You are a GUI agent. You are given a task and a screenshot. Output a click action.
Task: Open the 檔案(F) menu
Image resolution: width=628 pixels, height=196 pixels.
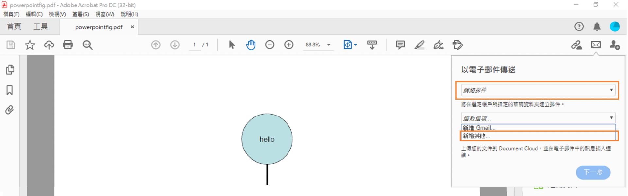tap(11, 14)
